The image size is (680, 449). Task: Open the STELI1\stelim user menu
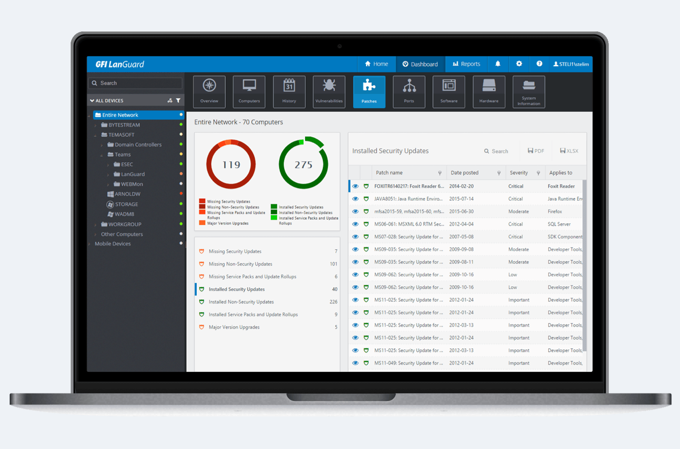[x=571, y=64]
